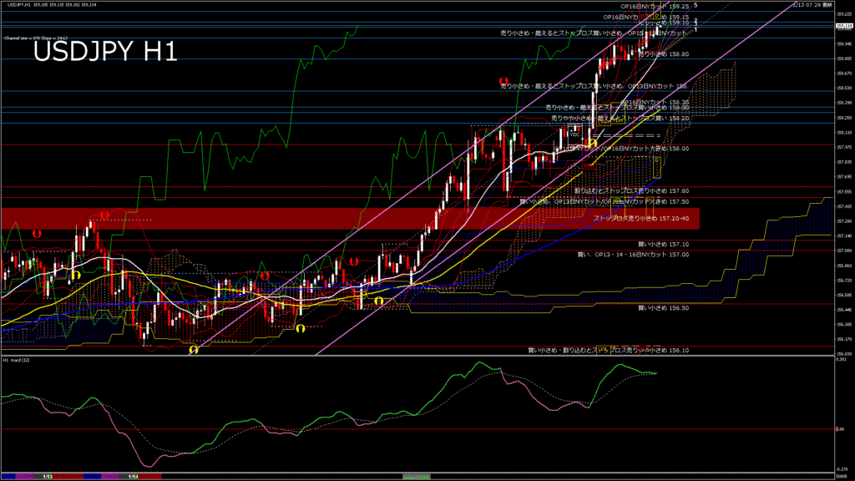
Task: Select the yellow D marker near 159.15
Action: [x=657, y=15]
